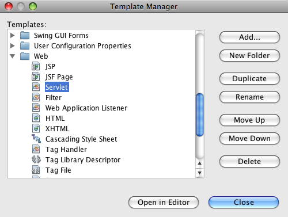This screenshot has height=217, width=288.
Task: Click the XHTML file icon
Action: (36, 128)
